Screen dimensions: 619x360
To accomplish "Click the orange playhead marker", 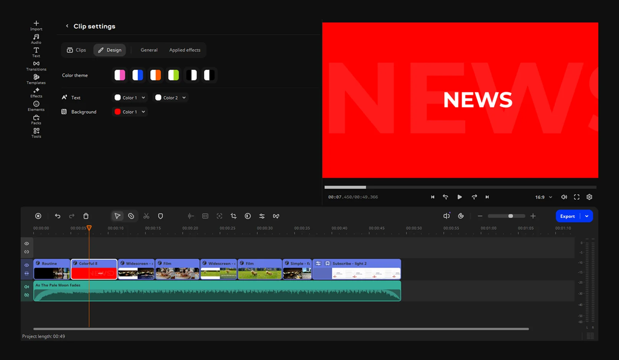I will click(89, 228).
